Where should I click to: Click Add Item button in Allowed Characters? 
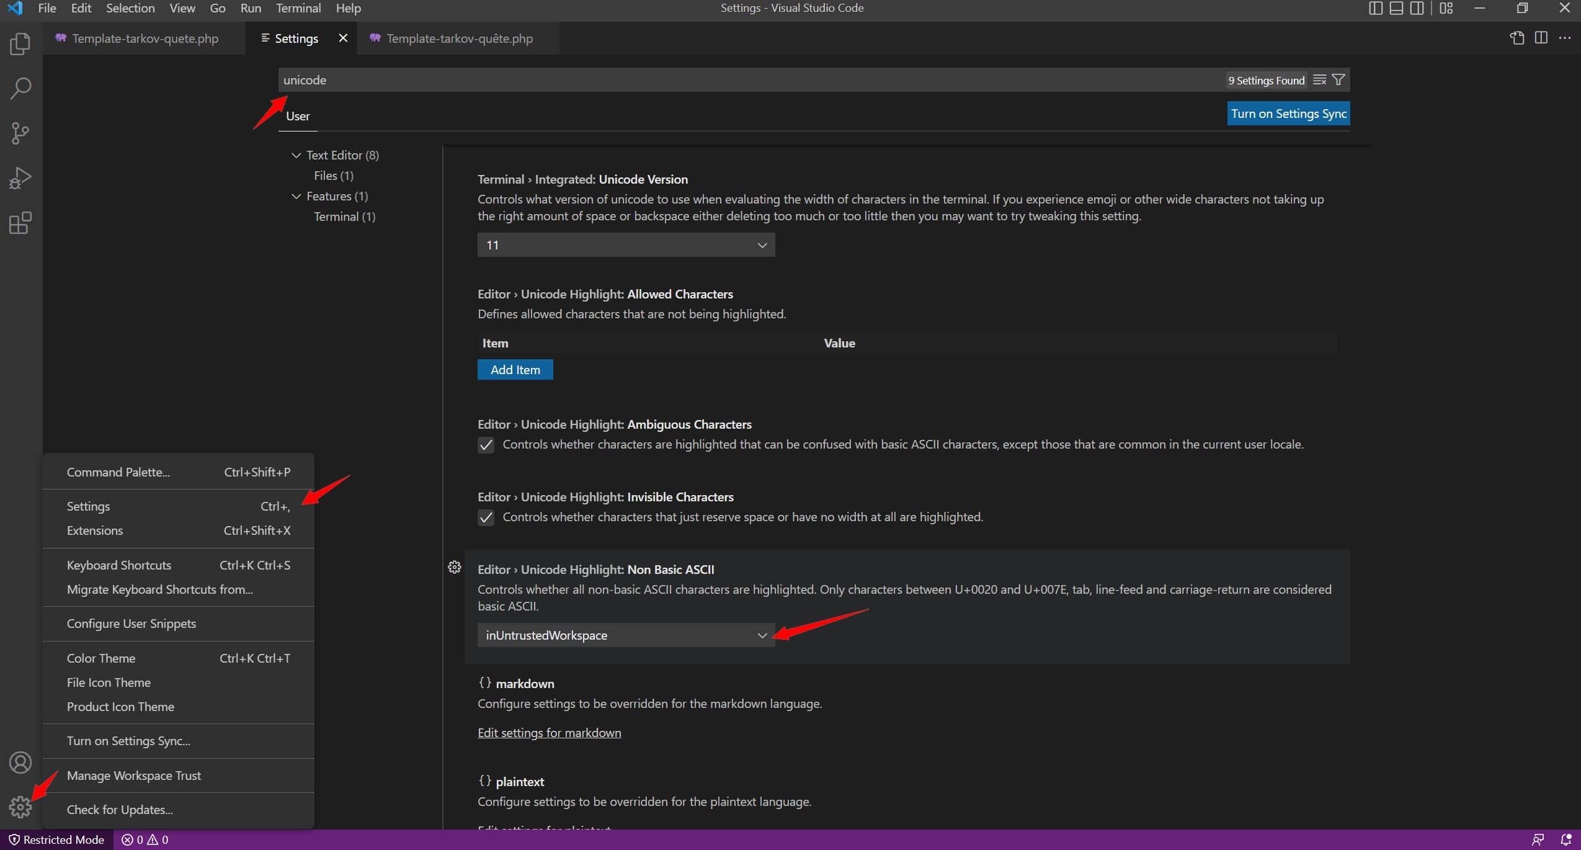point(515,369)
